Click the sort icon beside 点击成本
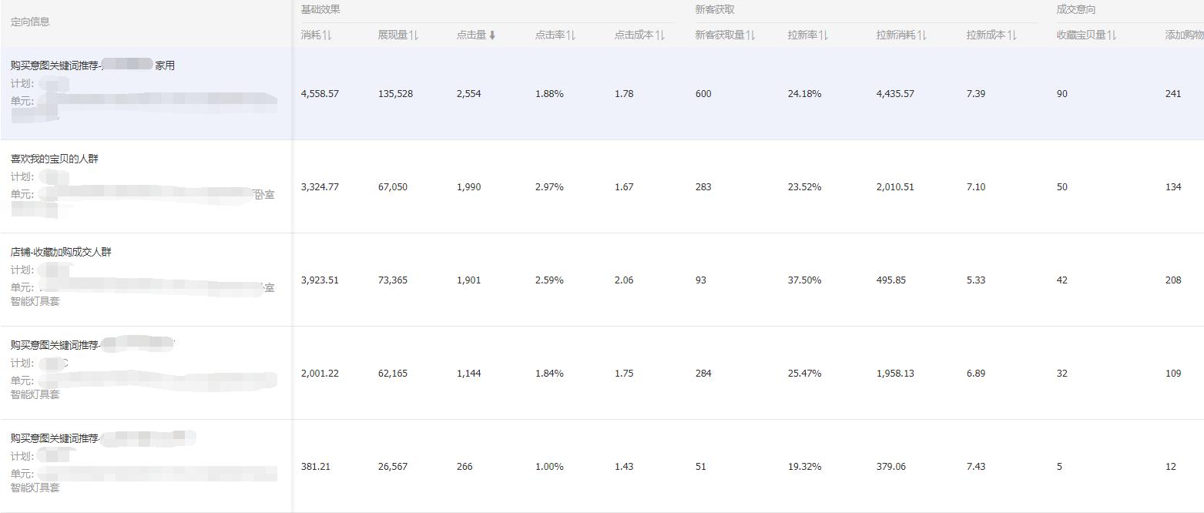Screen dimensions: 1204x513 tap(660, 35)
